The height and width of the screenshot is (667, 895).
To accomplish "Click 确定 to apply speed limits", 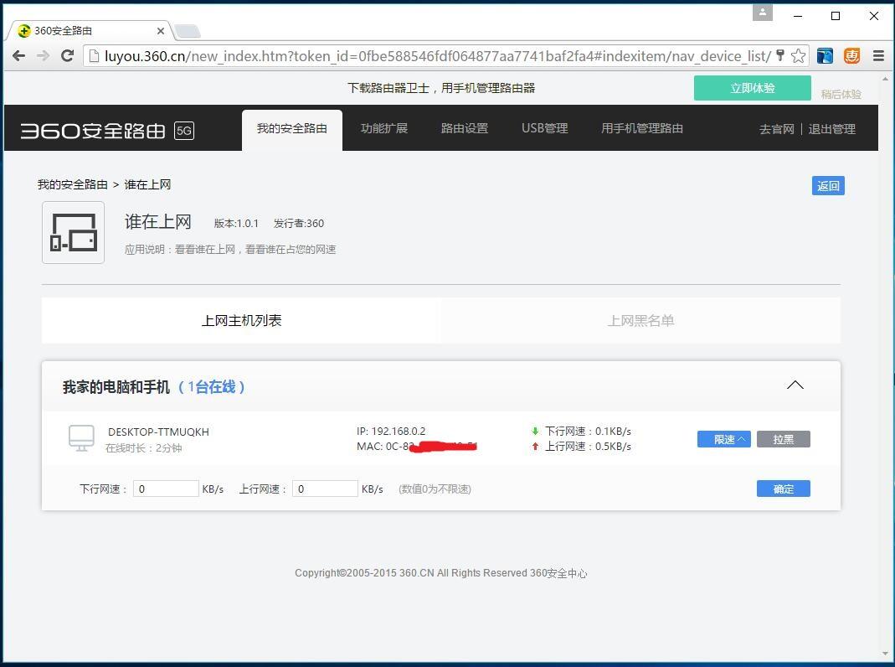I will pyautogui.click(x=782, y=489).
